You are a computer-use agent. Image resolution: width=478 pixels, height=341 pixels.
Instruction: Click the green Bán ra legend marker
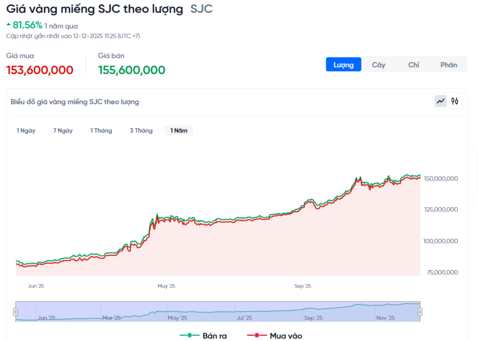click(190, 335)
